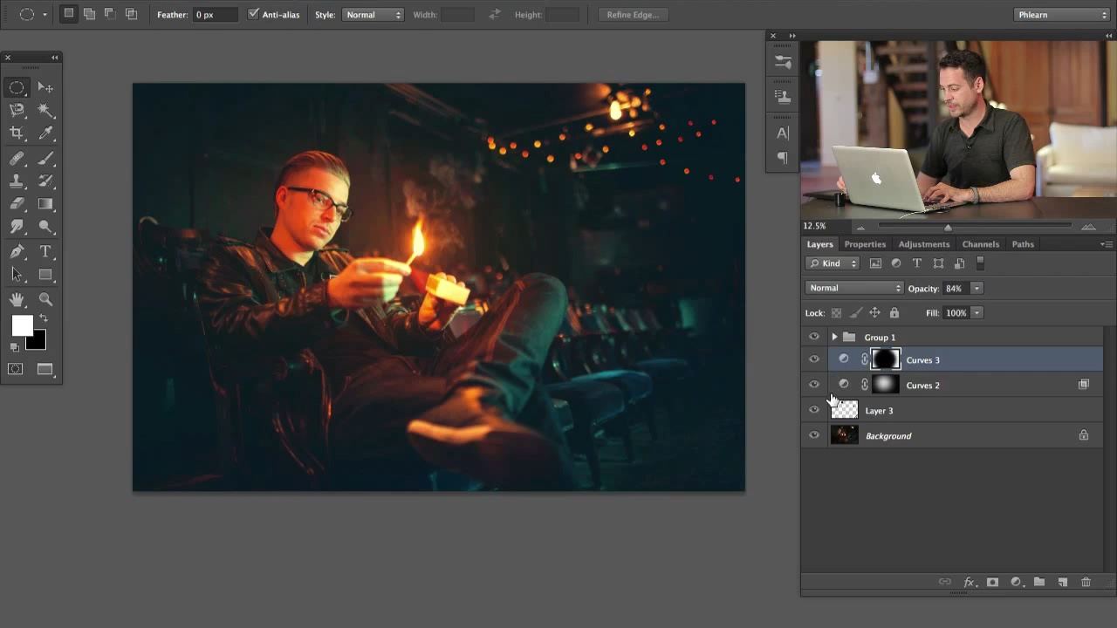The width and height of the screenshot is (1117, 628).
Task: Open the Fill slider dropdown arrow
Action: tap(977, 312)
